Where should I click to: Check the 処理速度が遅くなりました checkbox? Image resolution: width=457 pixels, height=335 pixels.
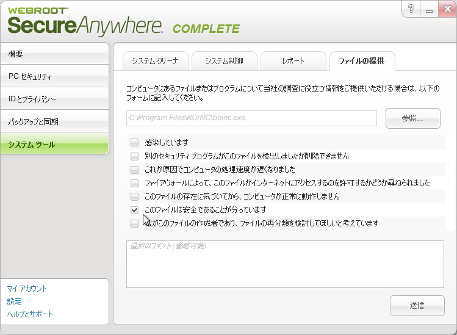(134, 170)
